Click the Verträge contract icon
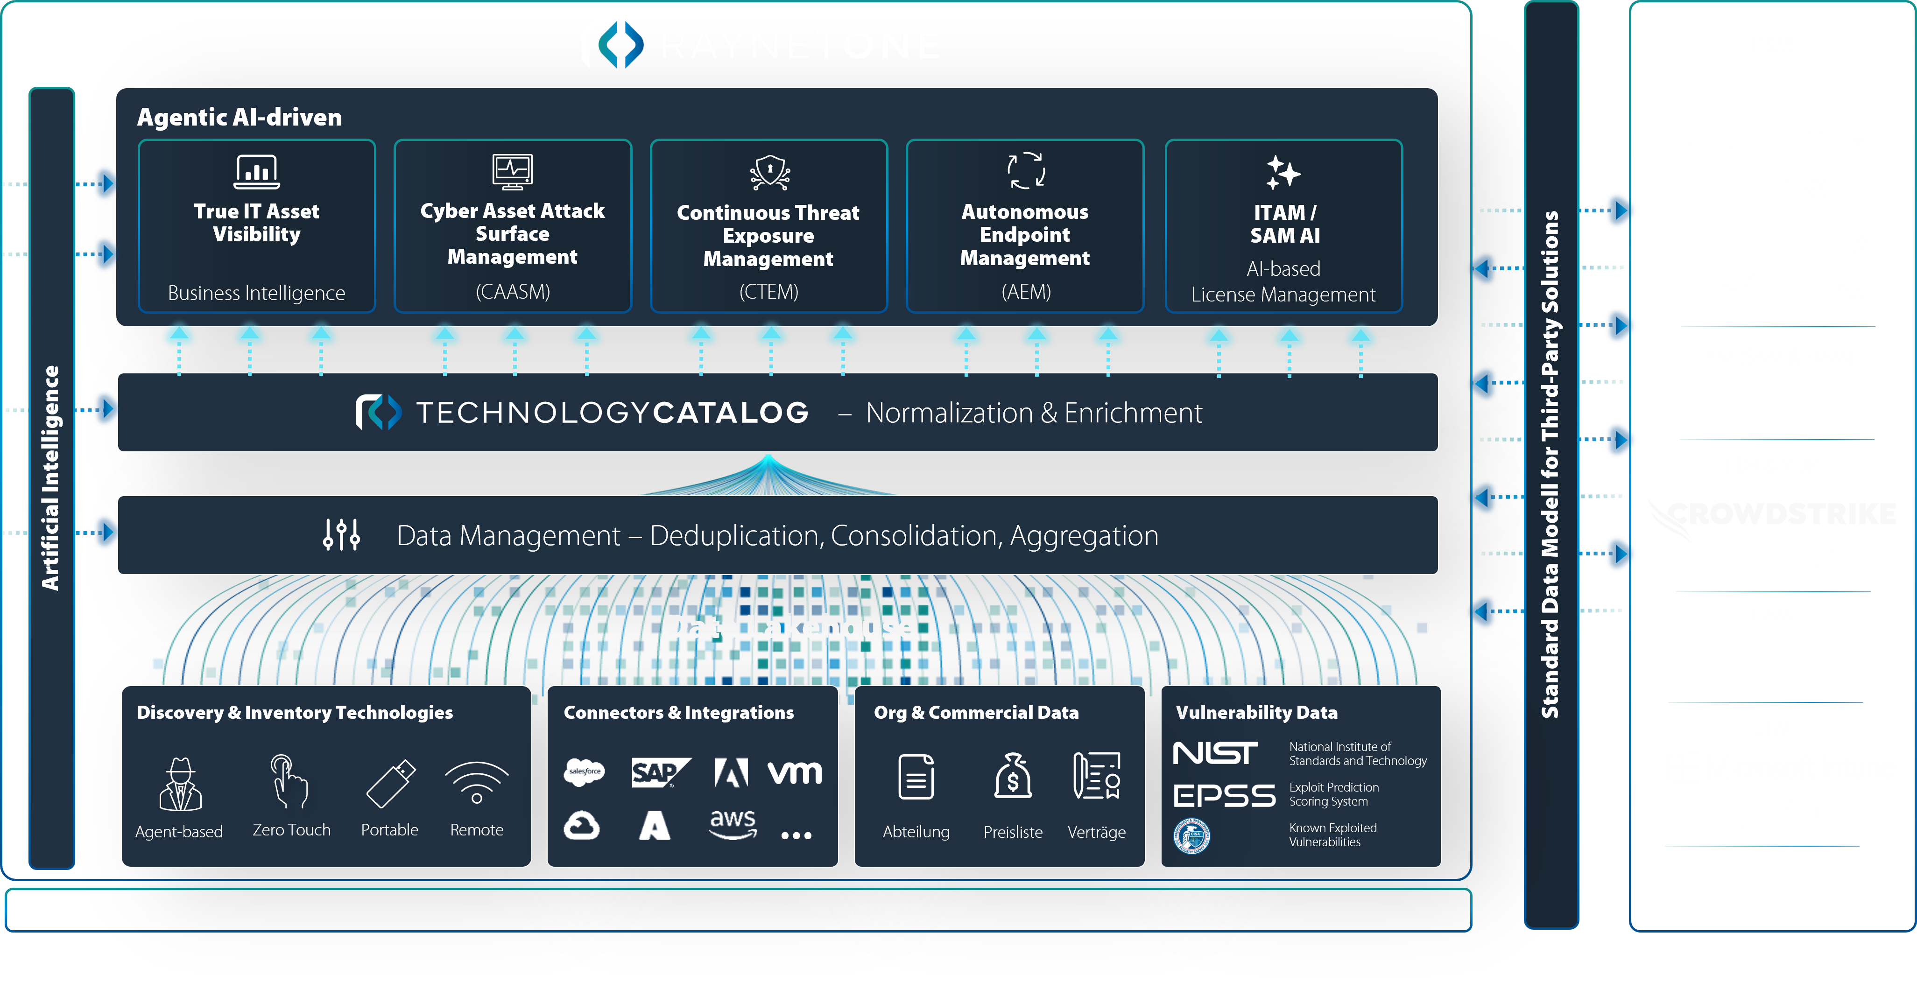This screenshot has width=1917, height=982. point(1097,776)
